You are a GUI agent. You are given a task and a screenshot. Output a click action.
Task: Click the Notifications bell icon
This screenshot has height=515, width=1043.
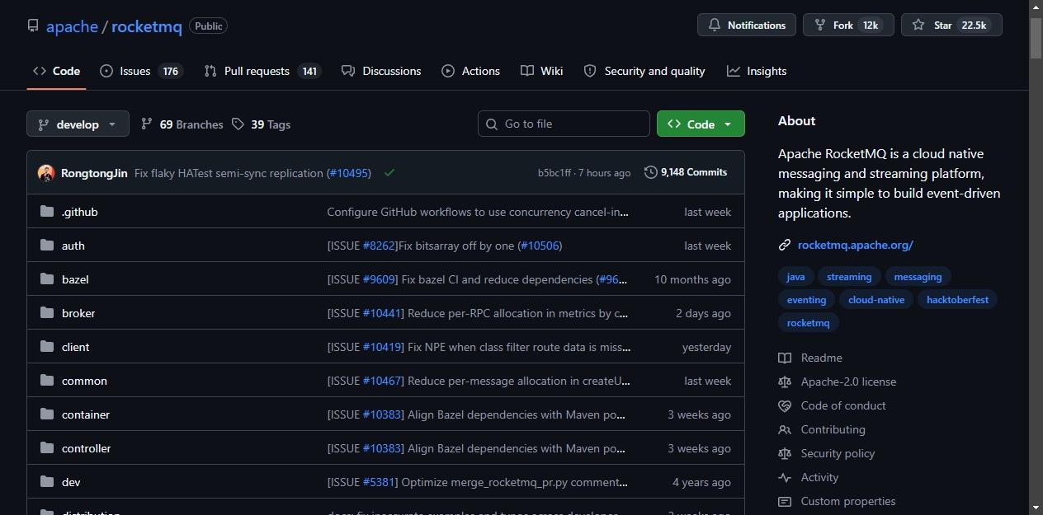715,26
